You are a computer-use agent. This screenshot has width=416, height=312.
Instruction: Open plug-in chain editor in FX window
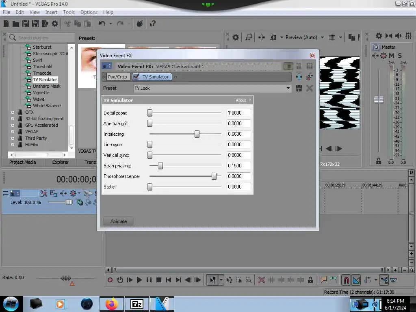point(299,77)
